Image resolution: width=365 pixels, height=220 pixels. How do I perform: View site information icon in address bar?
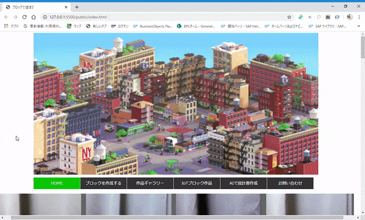[45, 17]
